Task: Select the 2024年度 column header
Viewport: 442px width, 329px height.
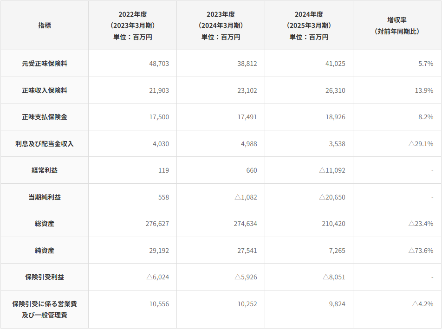Action: coord(309,26)
